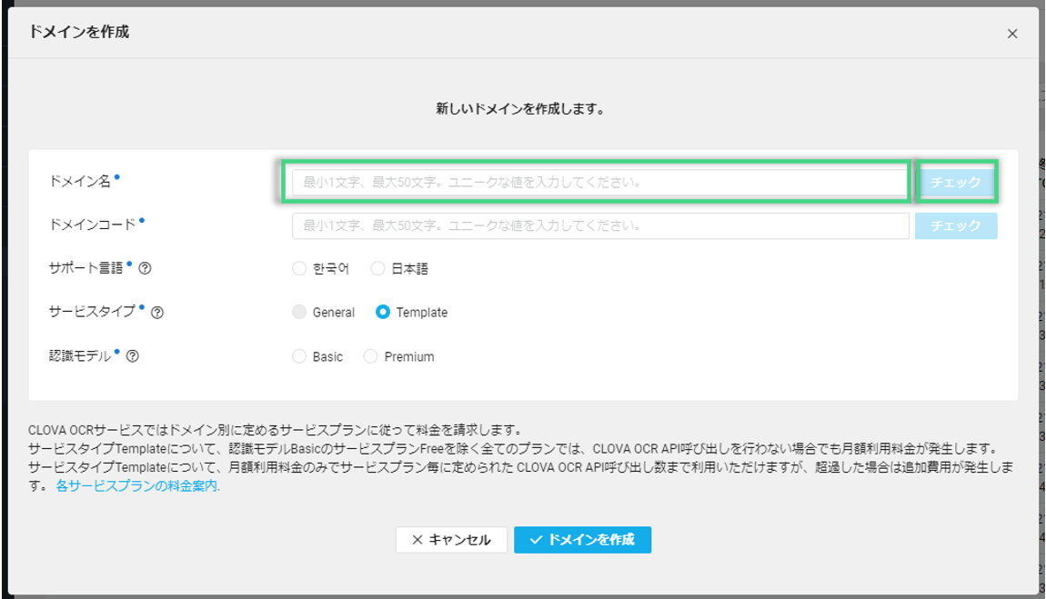
Task: Focus the ドメイン名 text field
Action: 598,182
